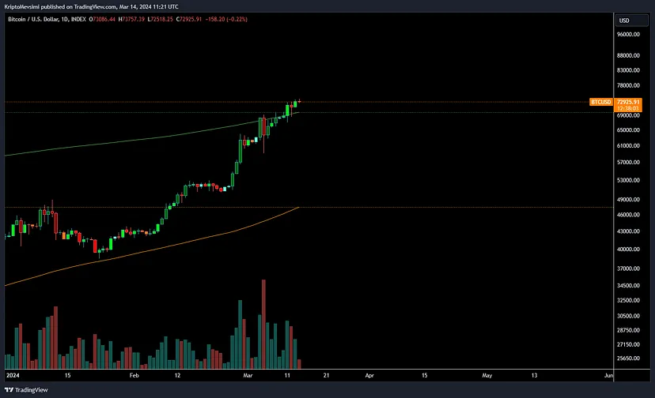Click the close value C72925.91
The width and height of the screenshot is (655, 398).
click(189, 19)
